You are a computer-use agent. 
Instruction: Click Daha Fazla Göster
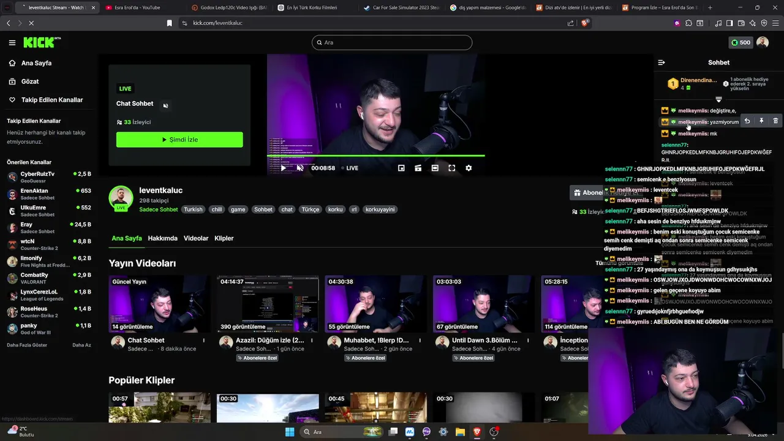[x=27, y=345]
